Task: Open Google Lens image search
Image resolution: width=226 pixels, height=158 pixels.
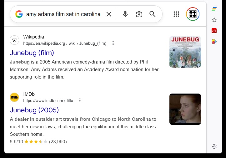Action: click(x=139, y=14)
